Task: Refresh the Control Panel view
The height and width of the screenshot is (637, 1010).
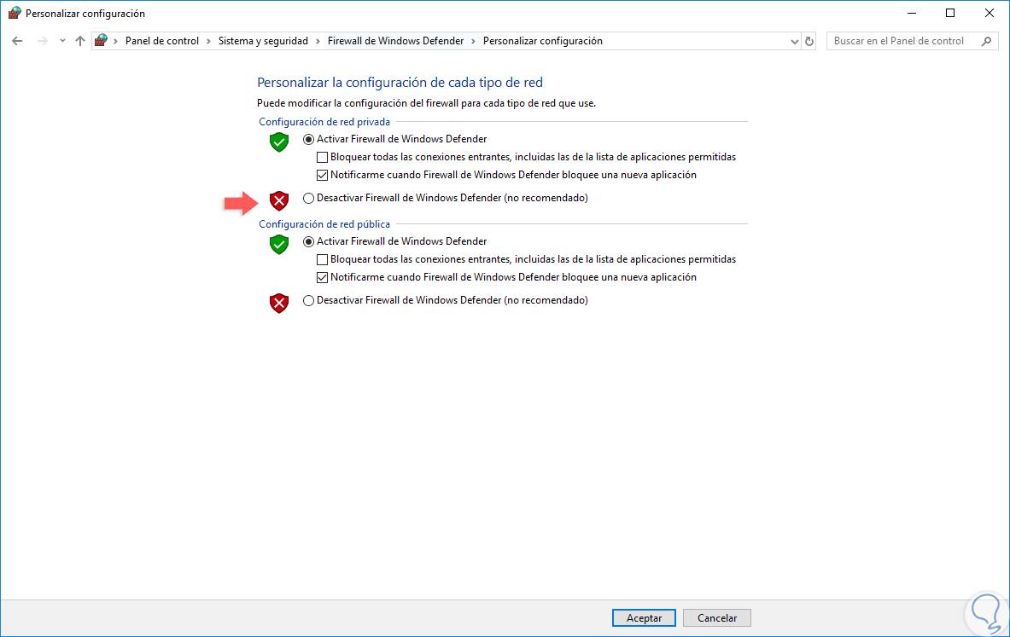Action: coord(809,41)
